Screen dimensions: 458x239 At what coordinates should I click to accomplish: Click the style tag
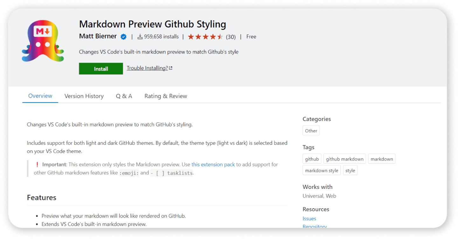(x=350, y=171)
